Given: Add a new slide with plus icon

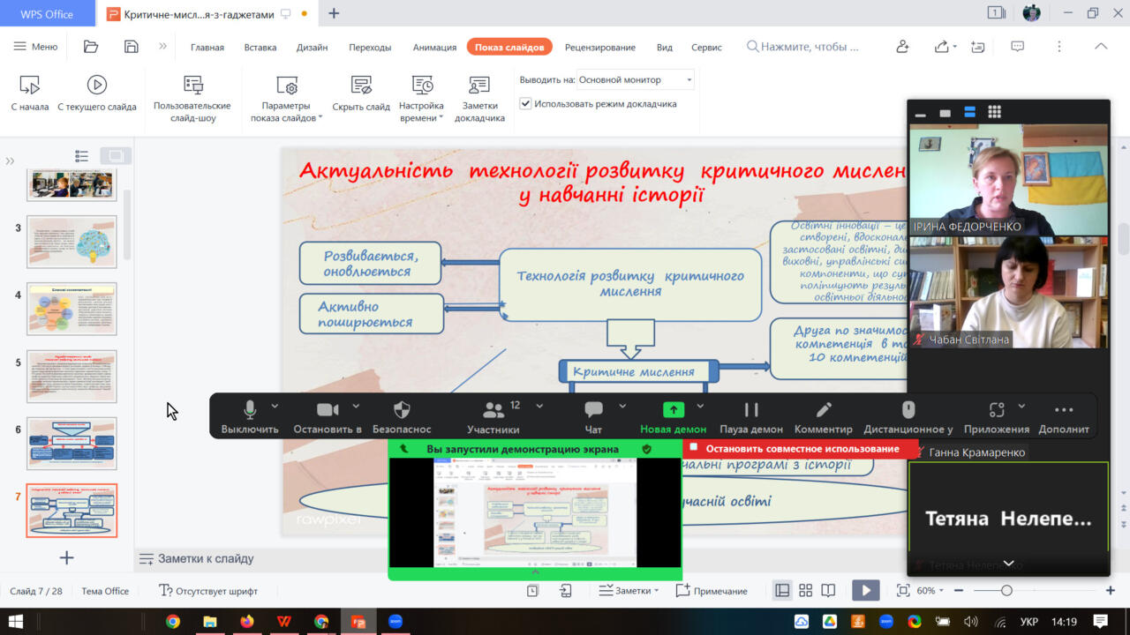Looking at the screenshot, I should coord(66,557).
